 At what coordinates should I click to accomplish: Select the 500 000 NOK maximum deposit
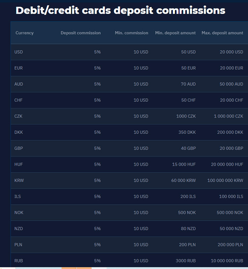(x=230, y=213)
